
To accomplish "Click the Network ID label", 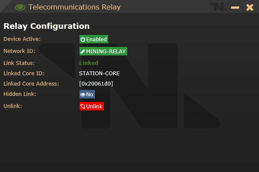I will (19, 51).
